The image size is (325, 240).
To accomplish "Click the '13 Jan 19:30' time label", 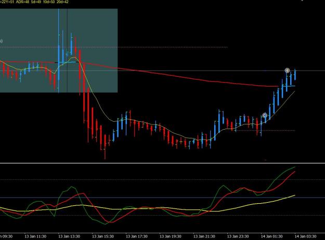I will point(171,236).
